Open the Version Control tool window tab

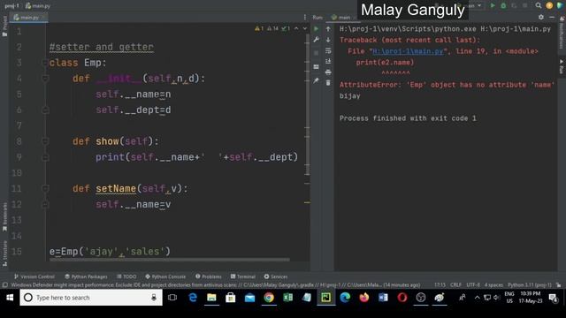pyautogui.click(x=34, y=276)
